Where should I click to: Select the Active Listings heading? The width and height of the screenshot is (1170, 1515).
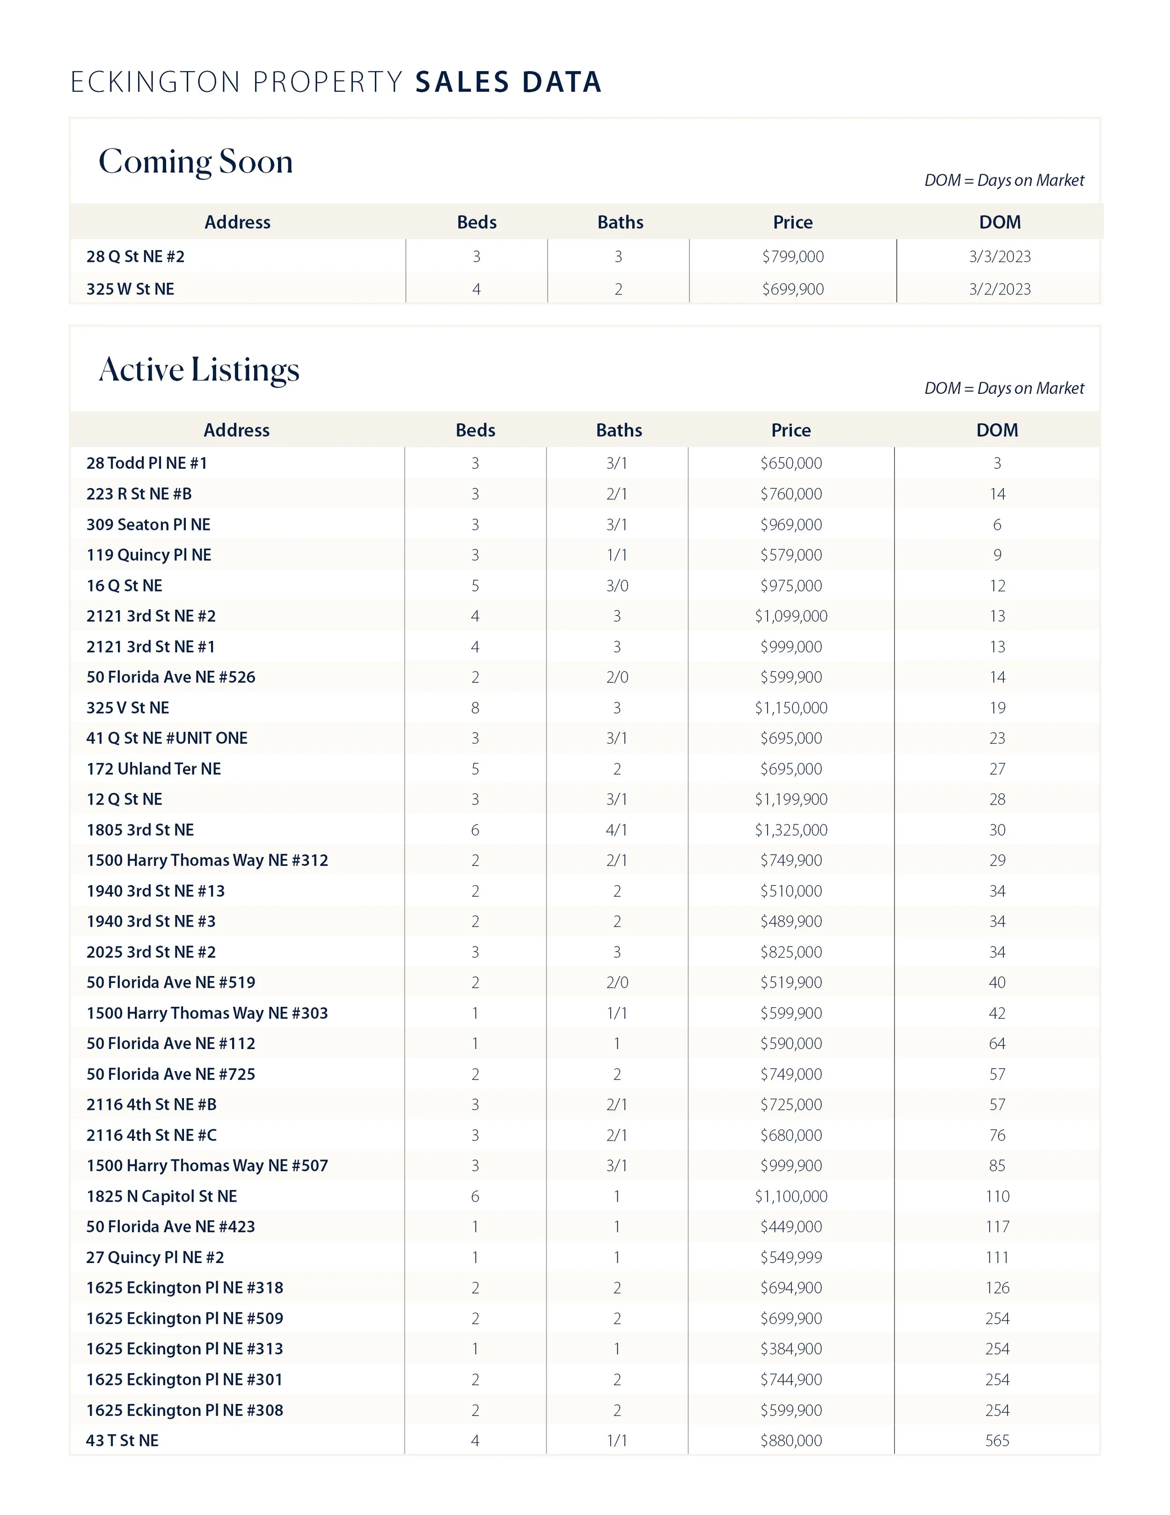199,369
